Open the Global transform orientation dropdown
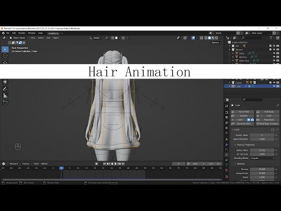 [96, 38]
